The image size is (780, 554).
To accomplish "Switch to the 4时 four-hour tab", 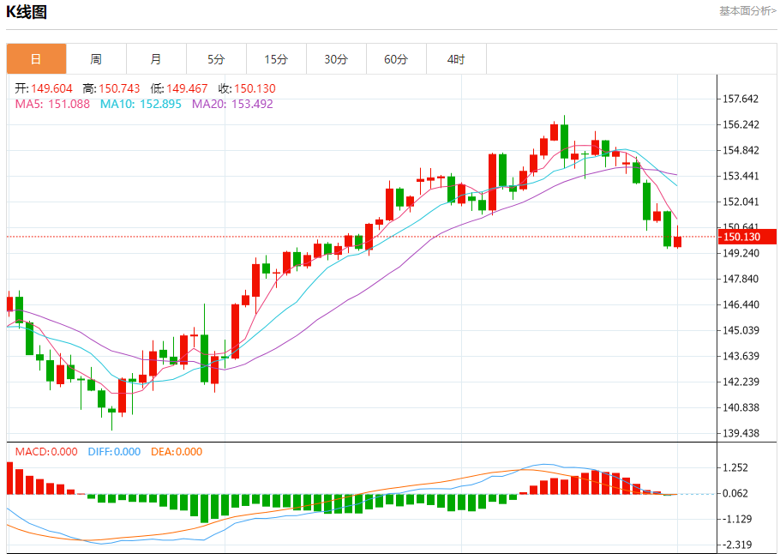I will pyautogui.click(x=456, y=59).
